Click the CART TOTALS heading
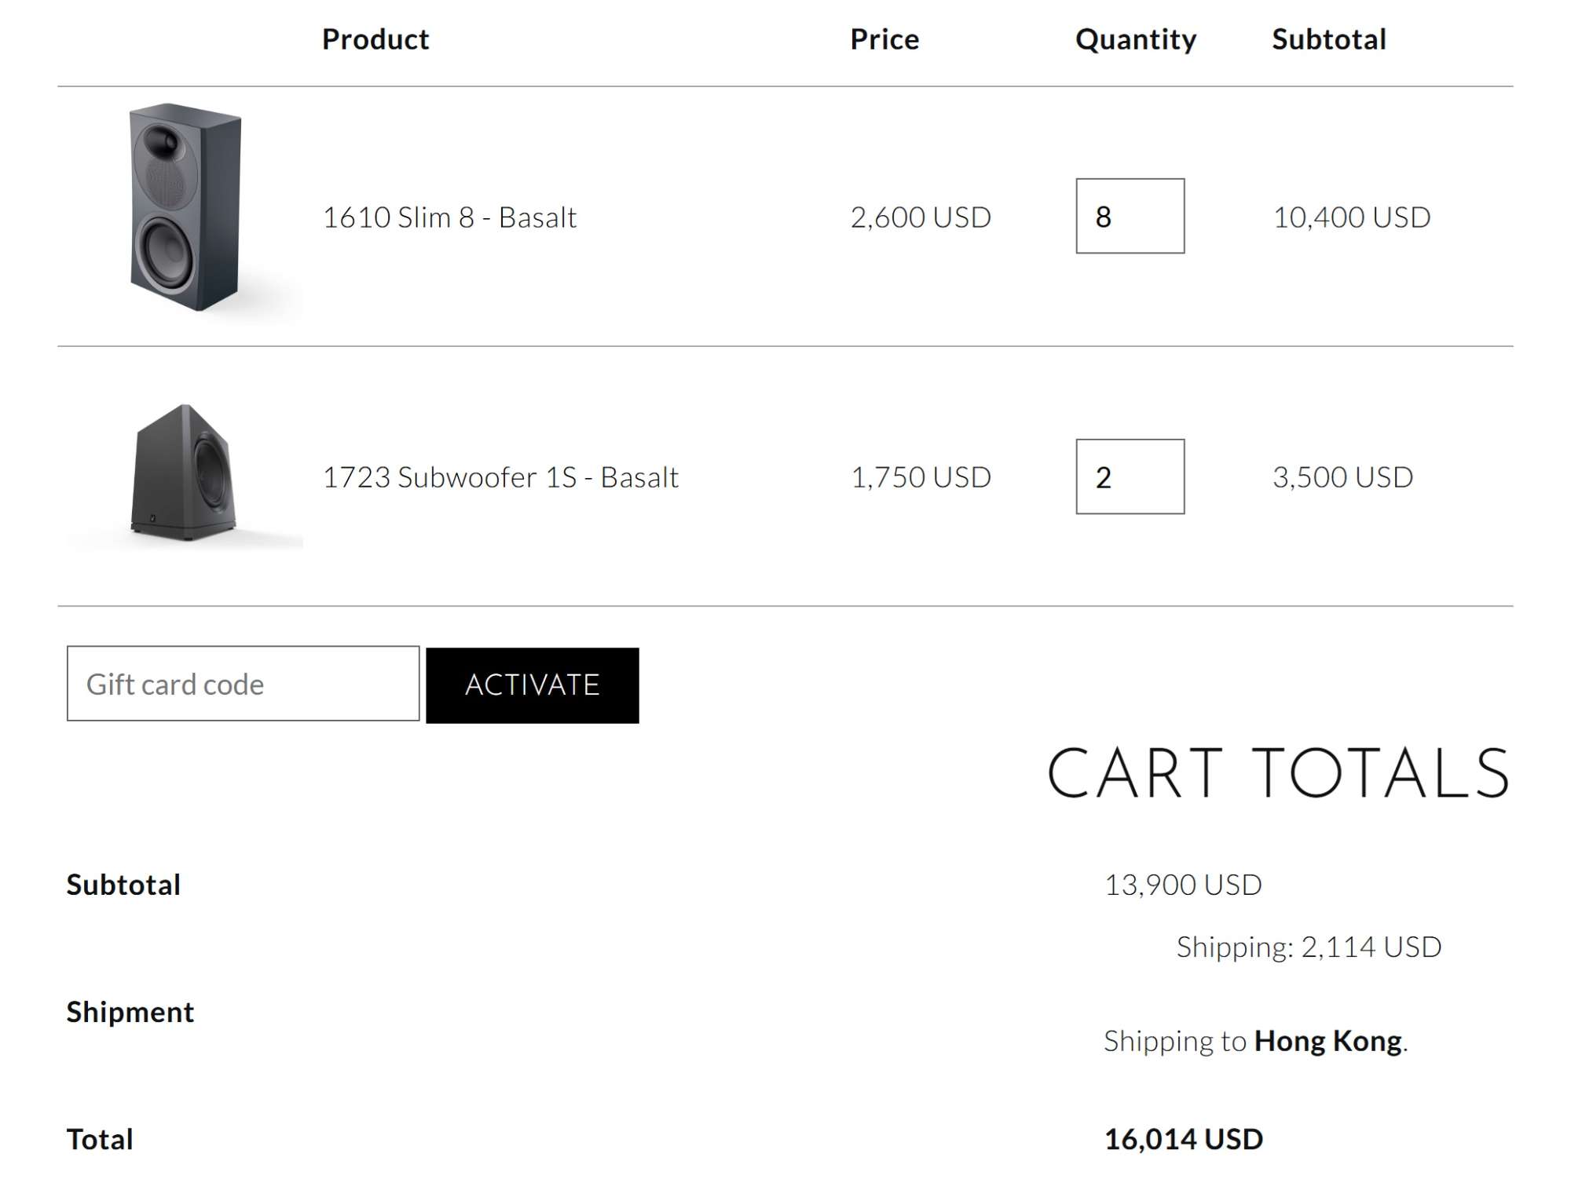Screen dimensions: 1571x1179 click(x=1279, y=773)
